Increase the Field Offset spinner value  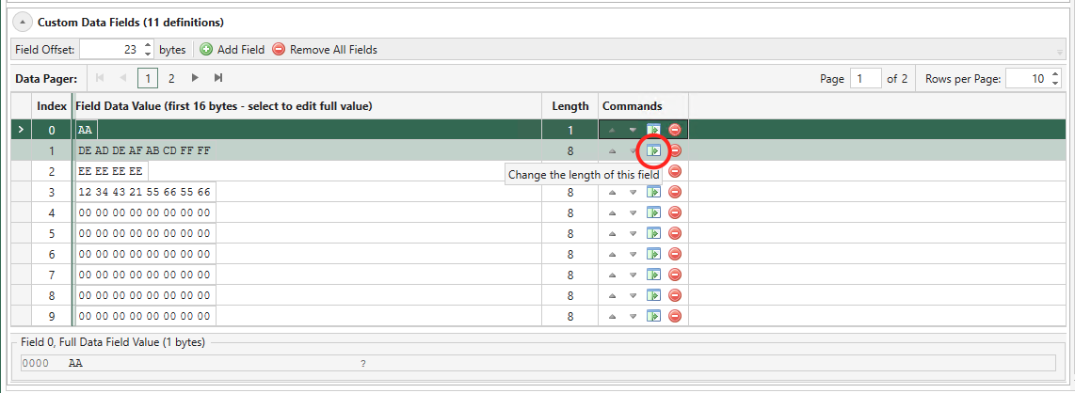tap(149, 46)
